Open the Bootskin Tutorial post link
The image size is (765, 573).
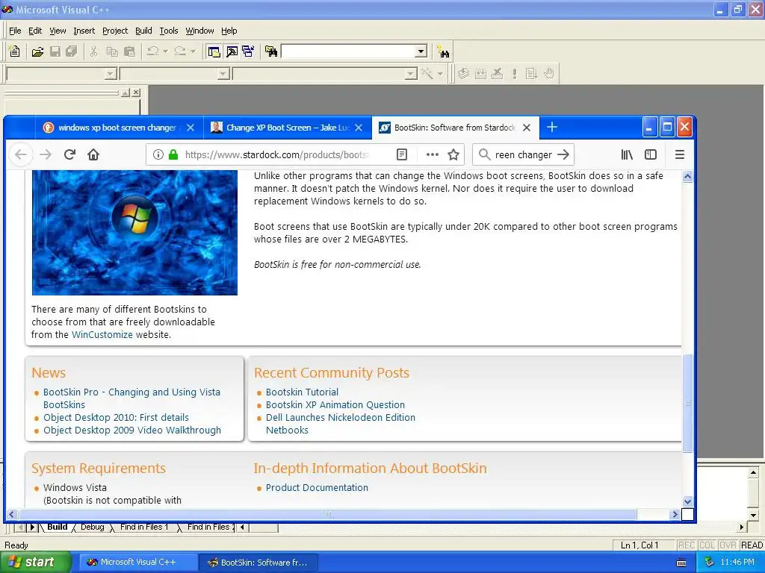click(x=302, y=392)
